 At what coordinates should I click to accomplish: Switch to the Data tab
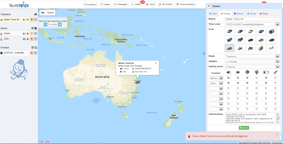tap(213, 14)
